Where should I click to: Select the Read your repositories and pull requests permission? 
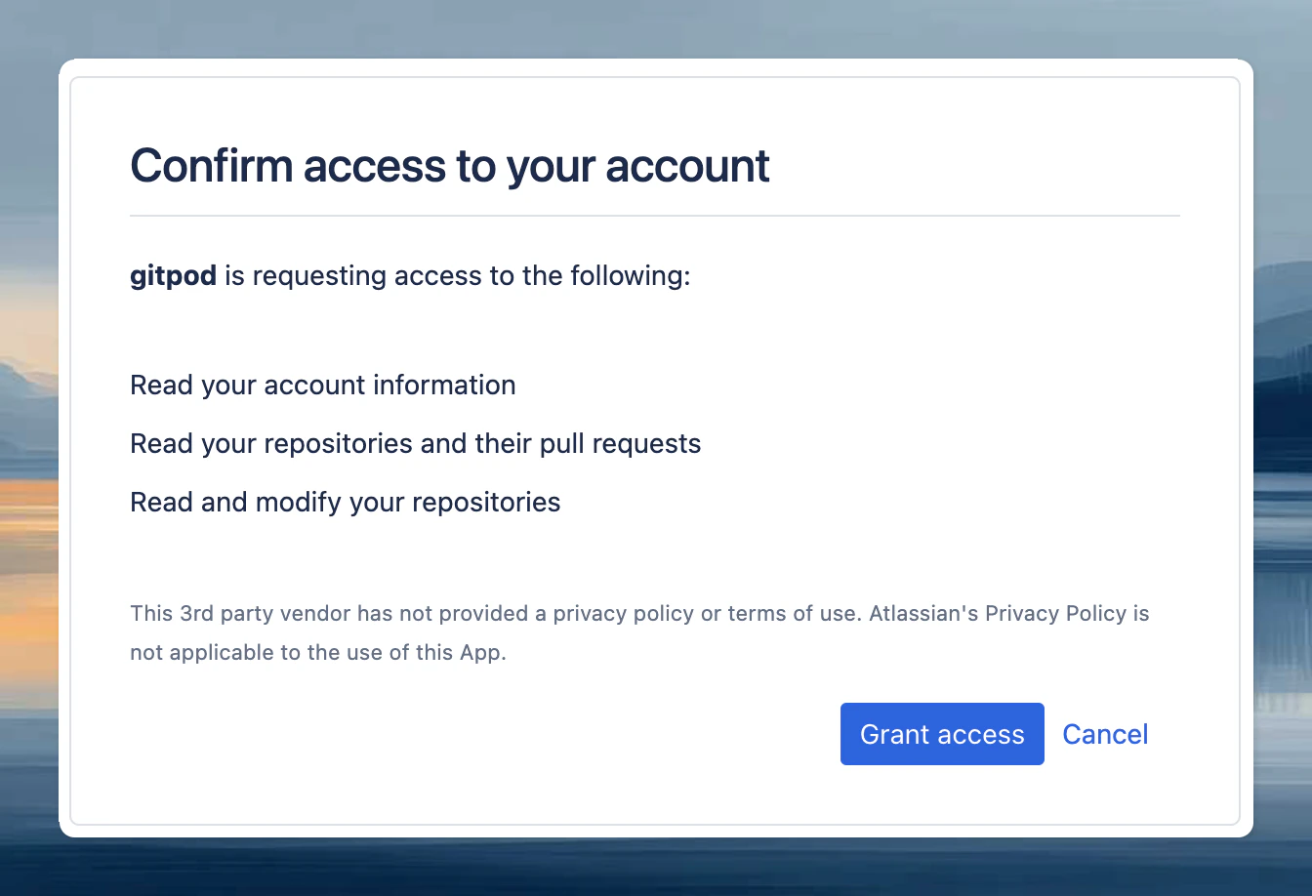click(415, 443)
